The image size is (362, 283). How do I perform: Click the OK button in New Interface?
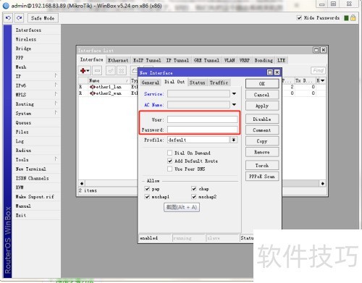pos(262,84)
